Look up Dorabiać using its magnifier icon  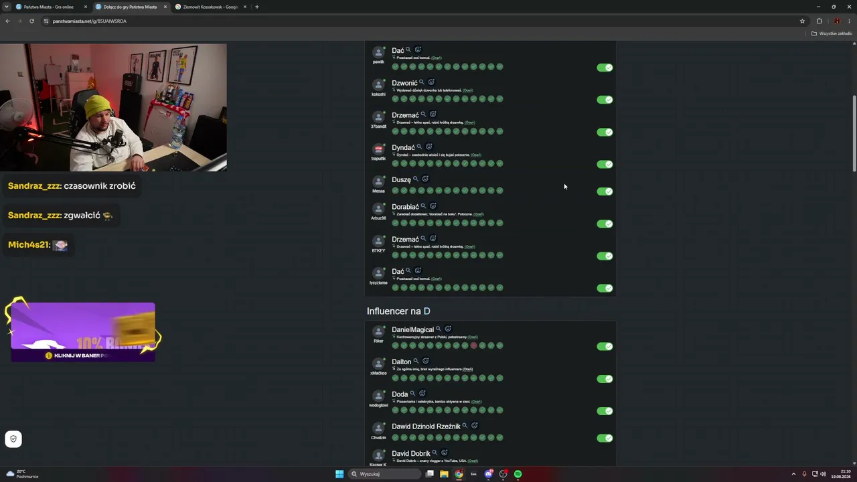[x=423, y=206]
